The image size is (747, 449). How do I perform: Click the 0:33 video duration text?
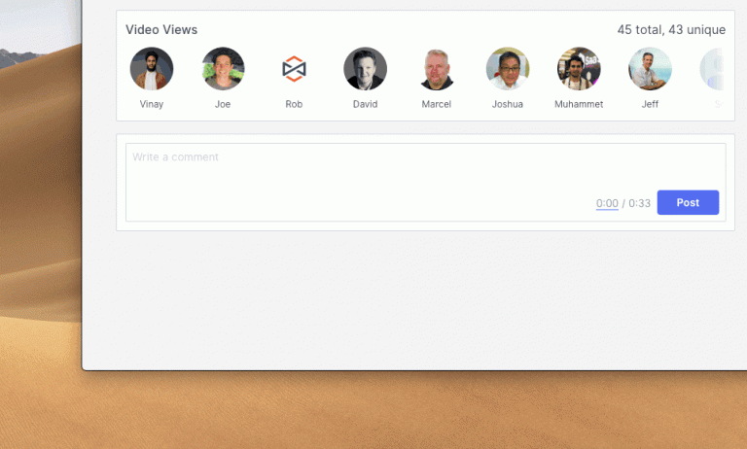coord(639,203)
